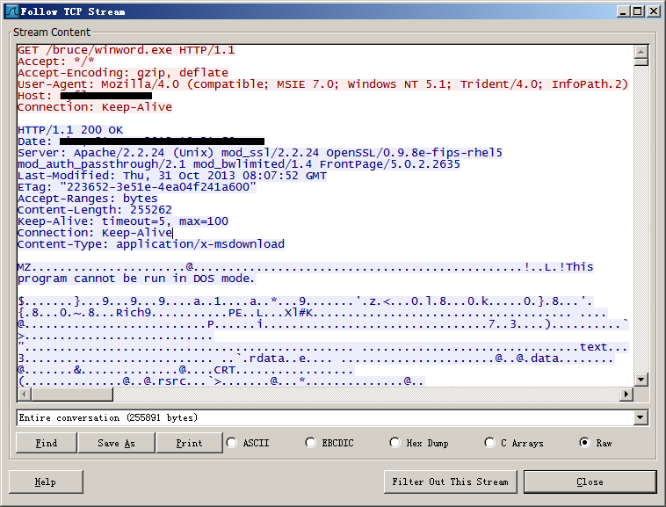Click the Print button
The width and height of the screenshot is (666, 507).
pyautogui.click(x=189, y=443)
